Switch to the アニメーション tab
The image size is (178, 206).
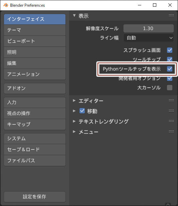35,74
